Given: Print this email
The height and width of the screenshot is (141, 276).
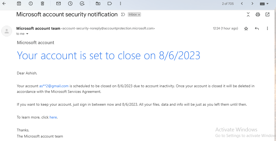Looking at the screenshot, I should [x=258, y=14].
